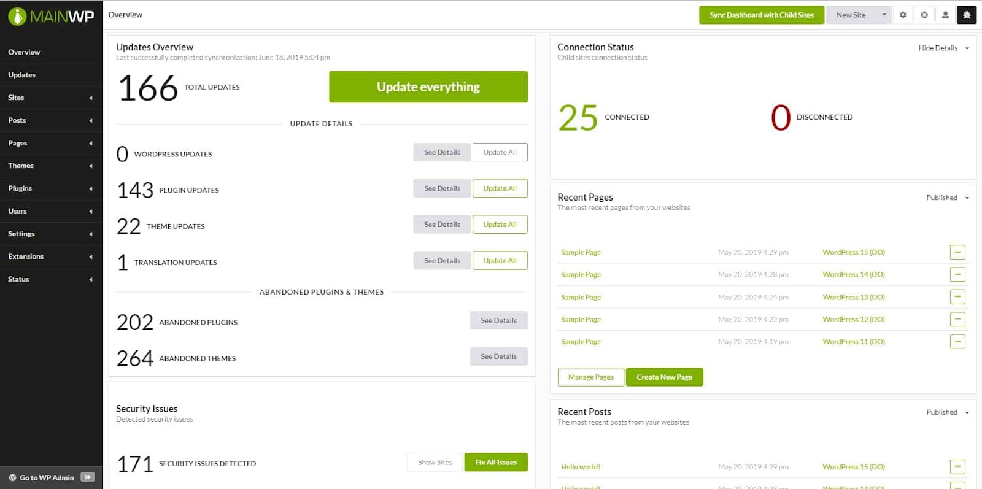Screen dimensions: 982x489
Task: Open WordPress 14 (DO) site link in Recent Pages
Action: tap(854, 274)
